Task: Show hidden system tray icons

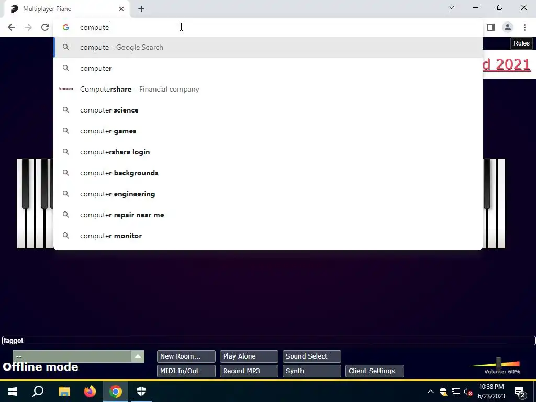Action: click(x=431, y=392)
